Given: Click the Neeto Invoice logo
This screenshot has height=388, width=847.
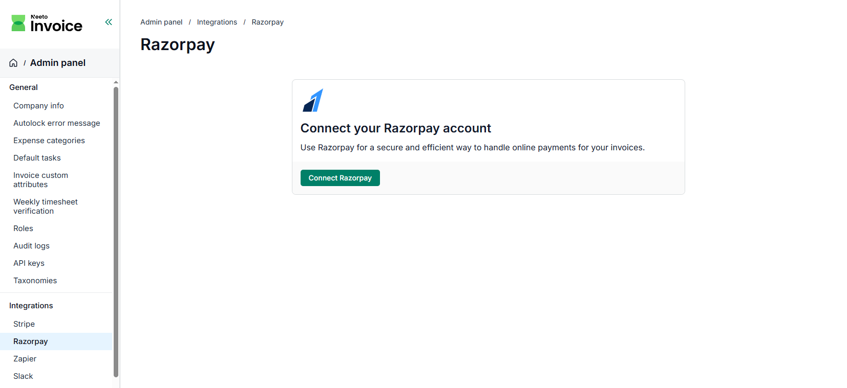Looking at the screenshot, I should click(47, 23).
